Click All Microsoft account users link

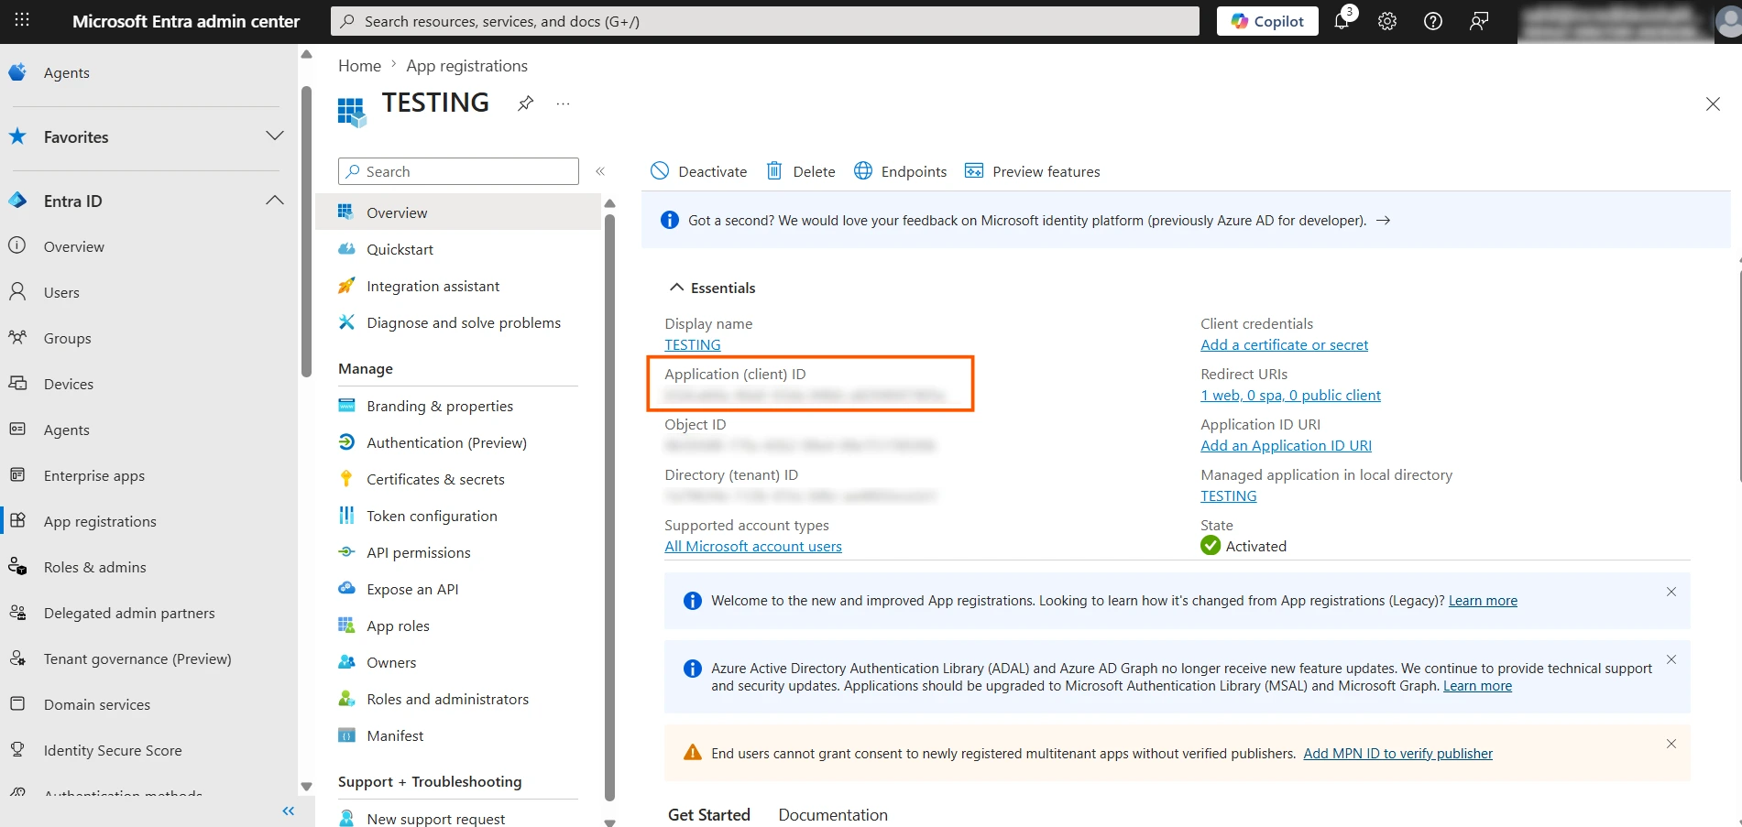pyautogui.click(x=753, y=547)
